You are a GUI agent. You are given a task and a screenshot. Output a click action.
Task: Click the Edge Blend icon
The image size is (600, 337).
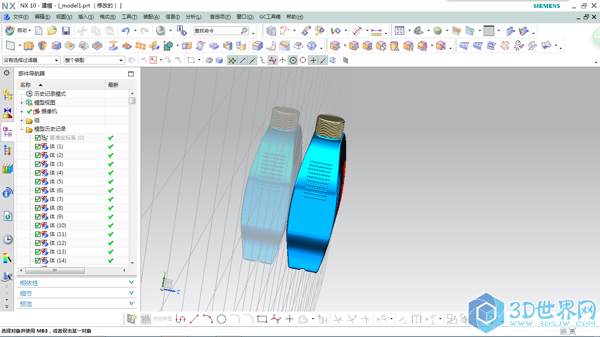pos(257,46)
